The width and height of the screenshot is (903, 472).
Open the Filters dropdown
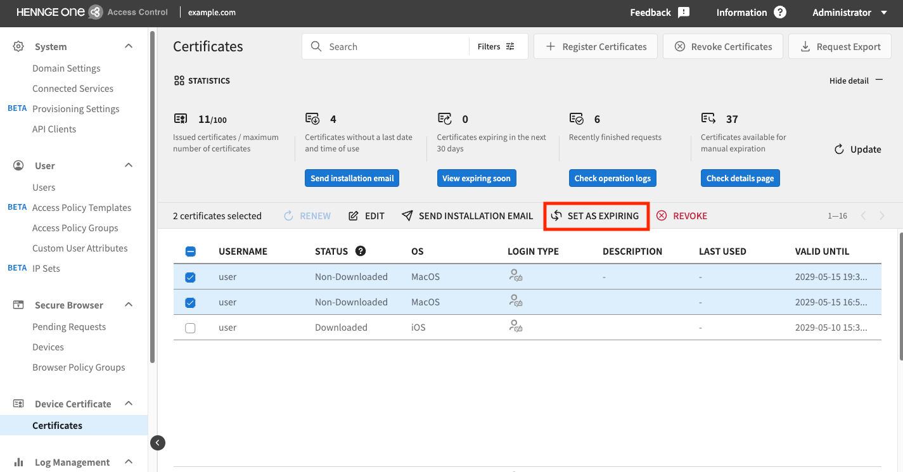496,46
